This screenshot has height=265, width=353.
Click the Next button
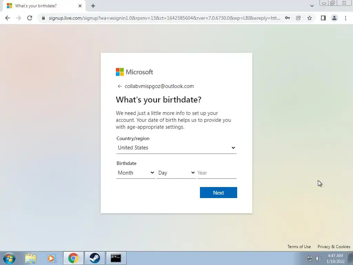tap(218, 193)
